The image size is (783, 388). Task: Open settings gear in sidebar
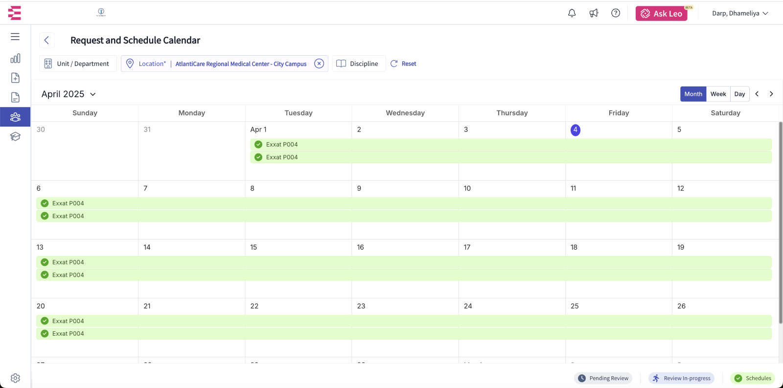pyautogui.click(x=15, y=378)
